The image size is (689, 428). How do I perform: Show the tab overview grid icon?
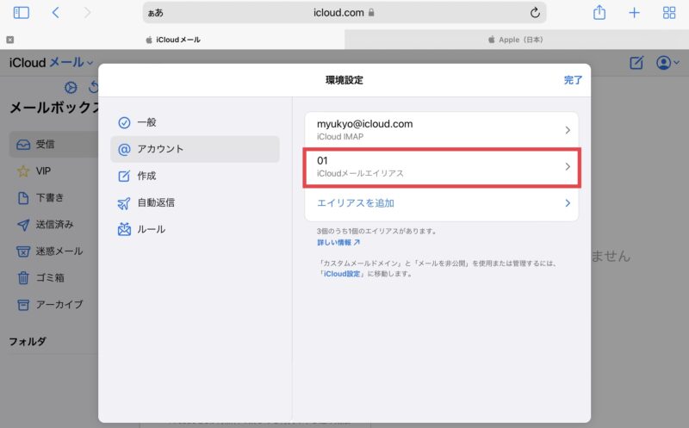[669, 13]
